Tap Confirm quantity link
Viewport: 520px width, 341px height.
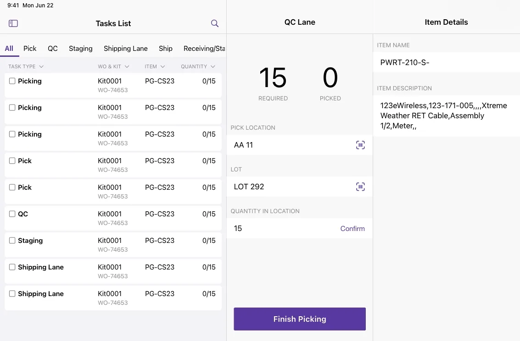click(x=352, y=228)
